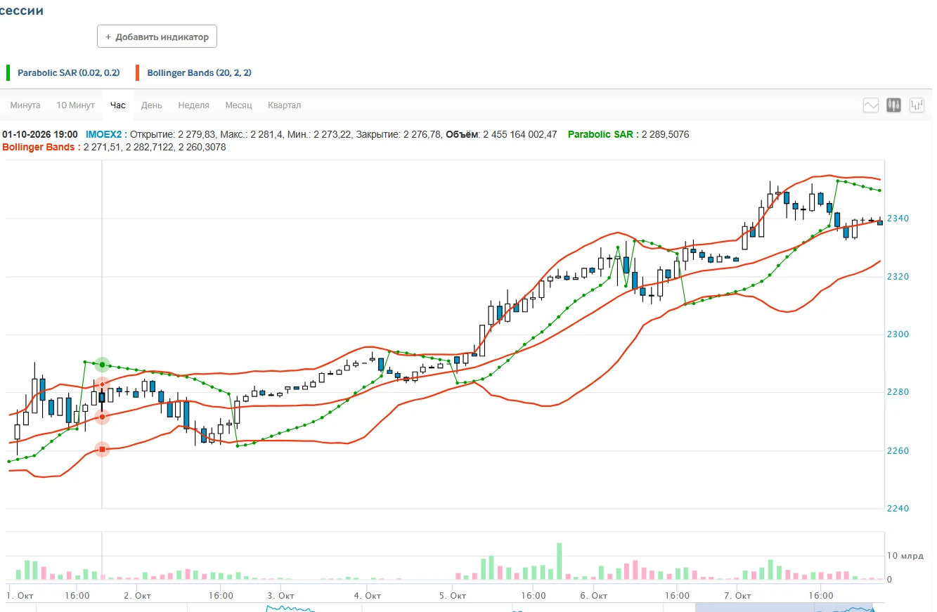937x612 pixels.
Task: Click the Объём value 2 455 164 002,47
Action: coord(519,134)
